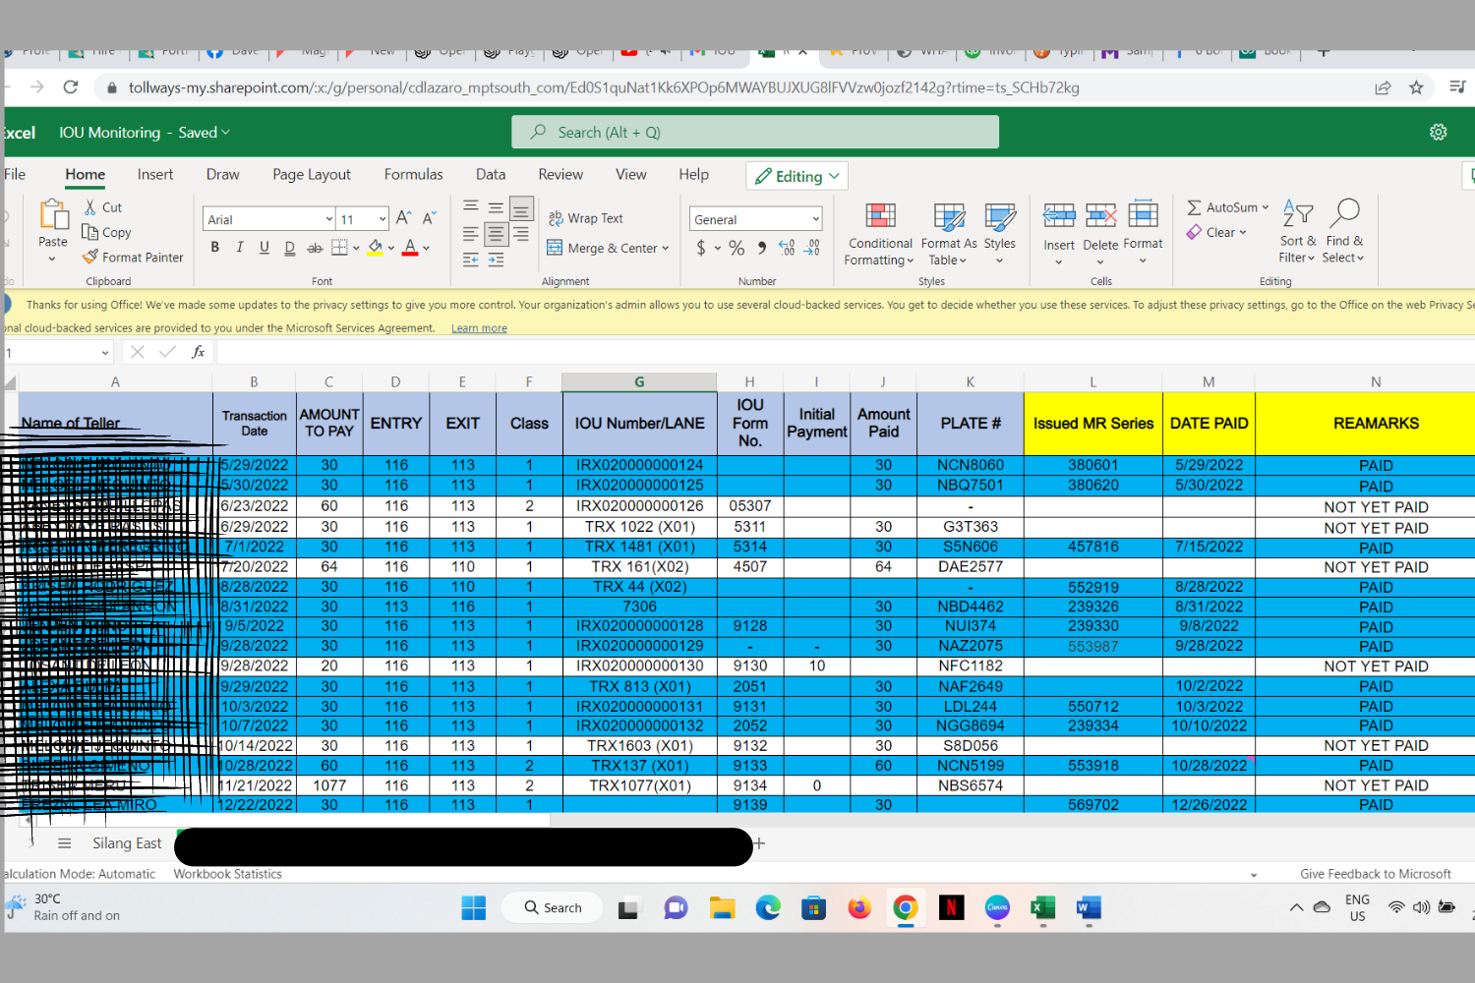Image resolution: width=1475 pixels, height=983 pixels.
Task: Switch to the Review tab
Action: 560,174
